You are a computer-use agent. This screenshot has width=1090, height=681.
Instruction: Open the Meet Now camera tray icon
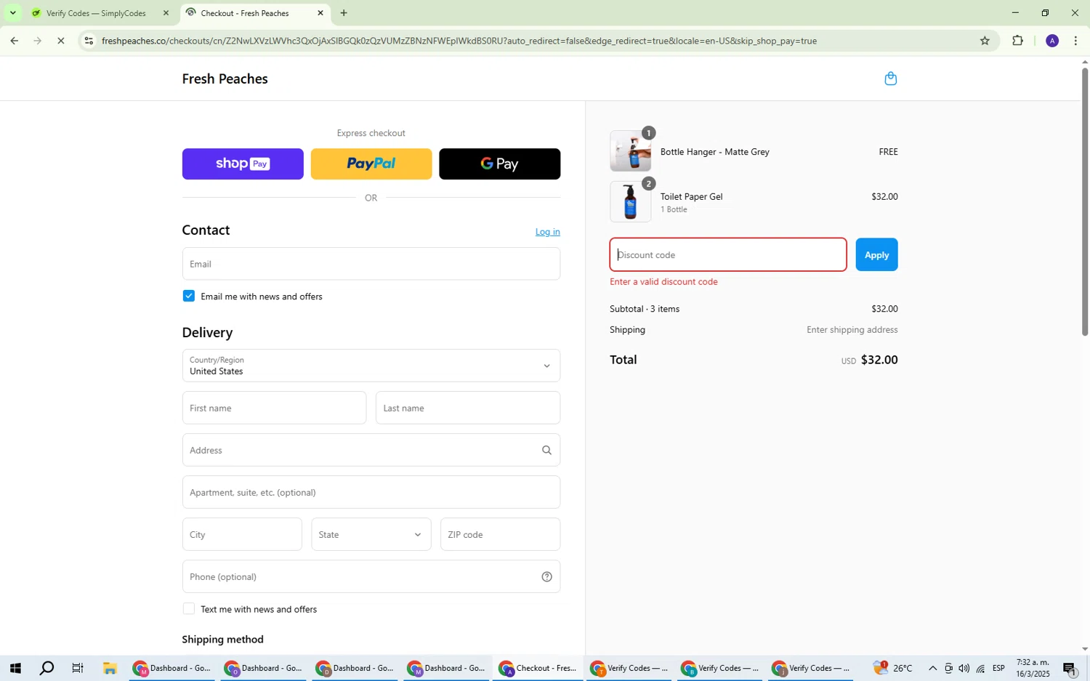(x=948, y=669)
